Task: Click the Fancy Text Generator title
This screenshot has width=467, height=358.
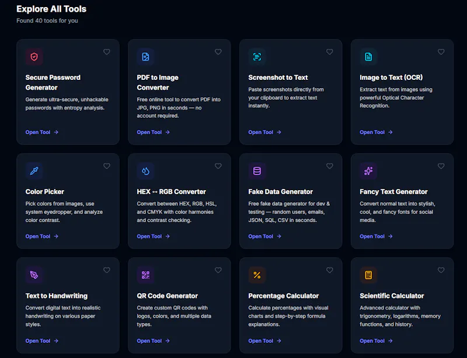Action: pos(393,192)
